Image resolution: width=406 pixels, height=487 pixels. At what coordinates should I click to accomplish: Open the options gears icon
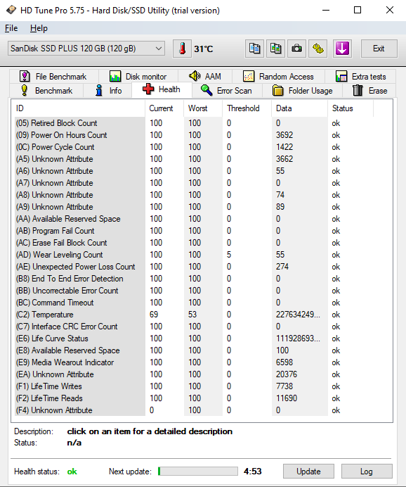point(318,49)
